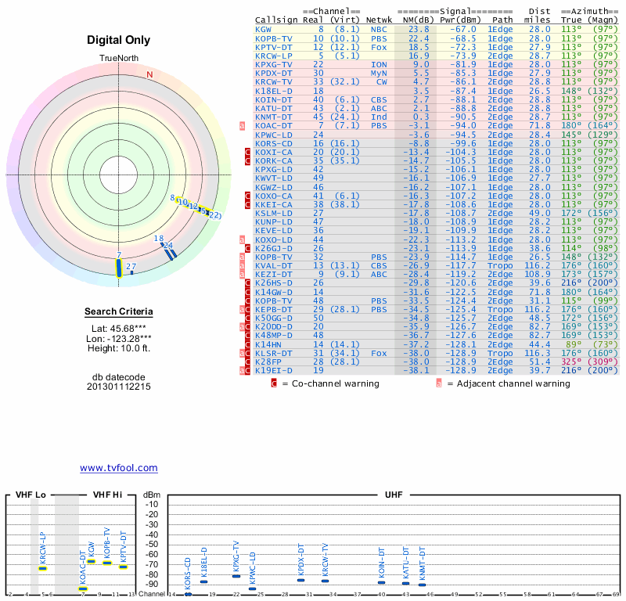This screenshot has height=601, width=626.
Task: Click channel 7 marker on radar plot
Action: (119, 267)
